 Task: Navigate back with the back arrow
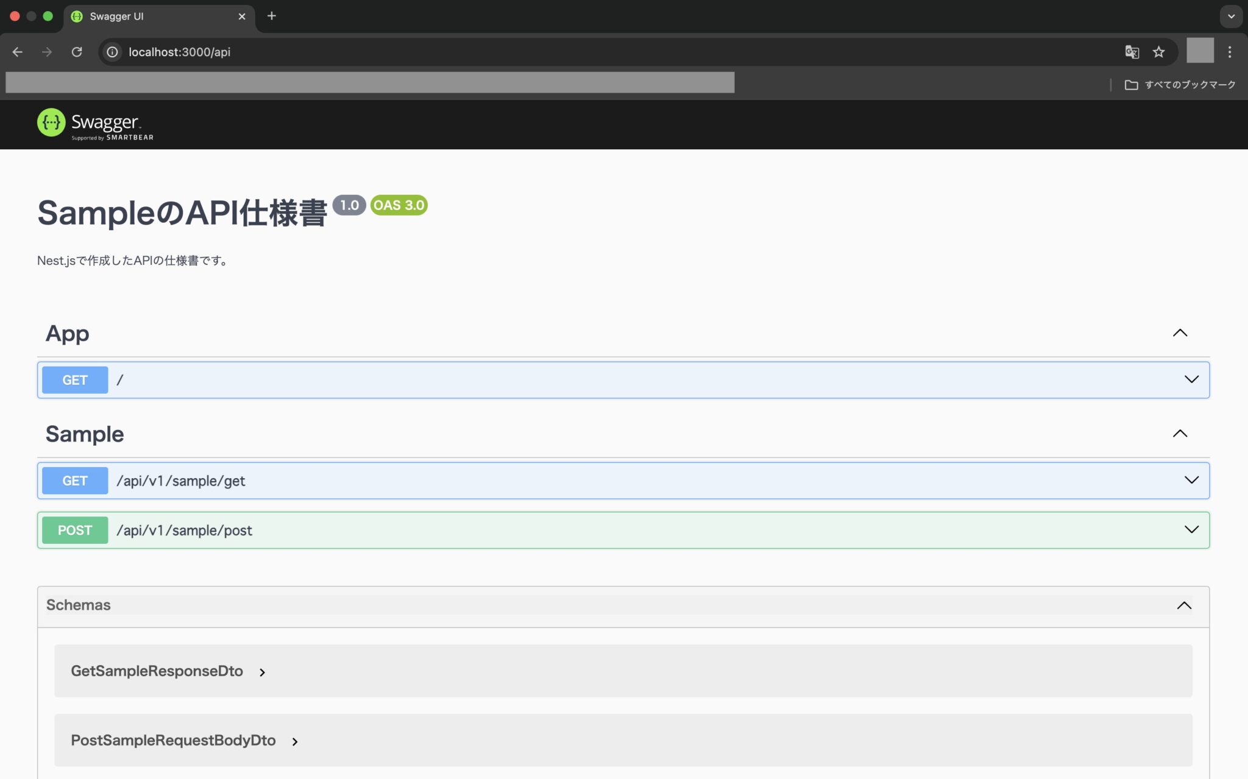16,52
